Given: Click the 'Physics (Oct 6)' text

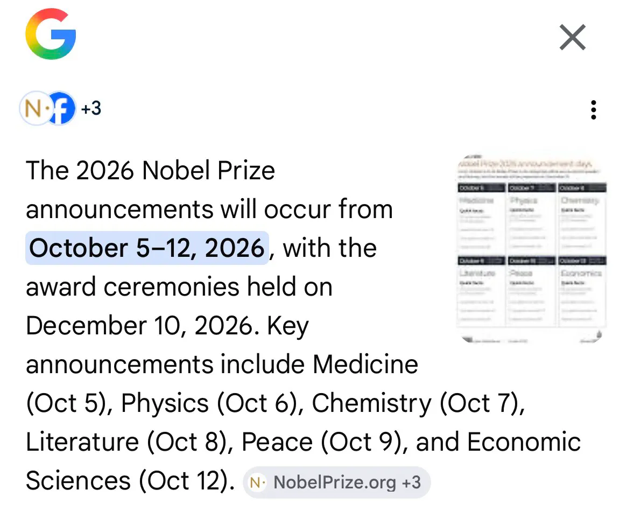Looking at the screenshot, I should [x=209, y=403].
